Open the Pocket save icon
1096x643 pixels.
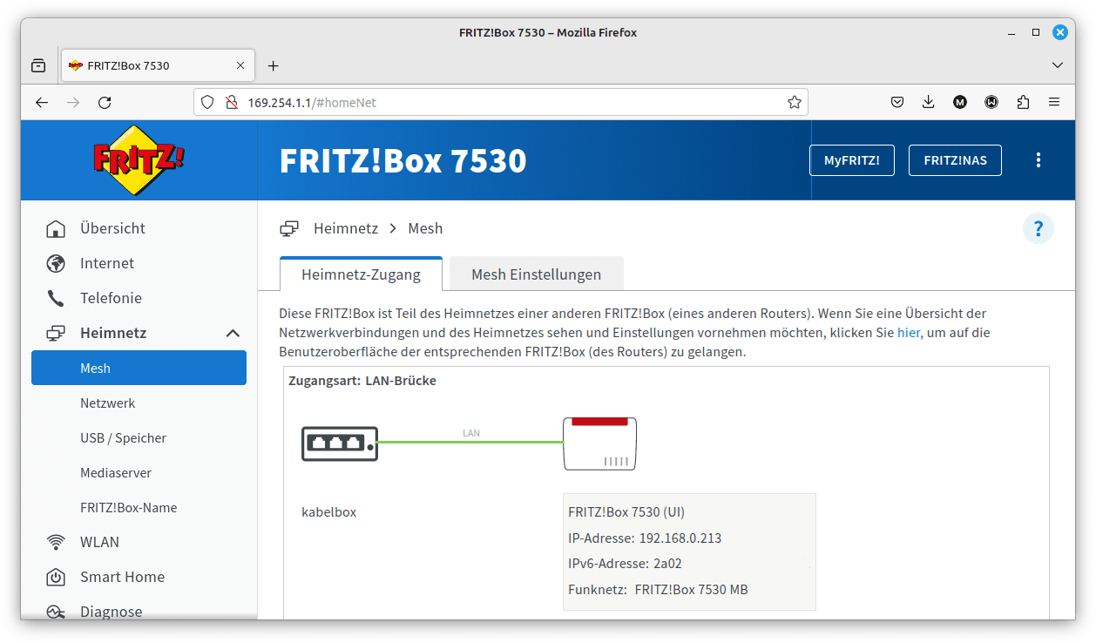tap(897, 102)
